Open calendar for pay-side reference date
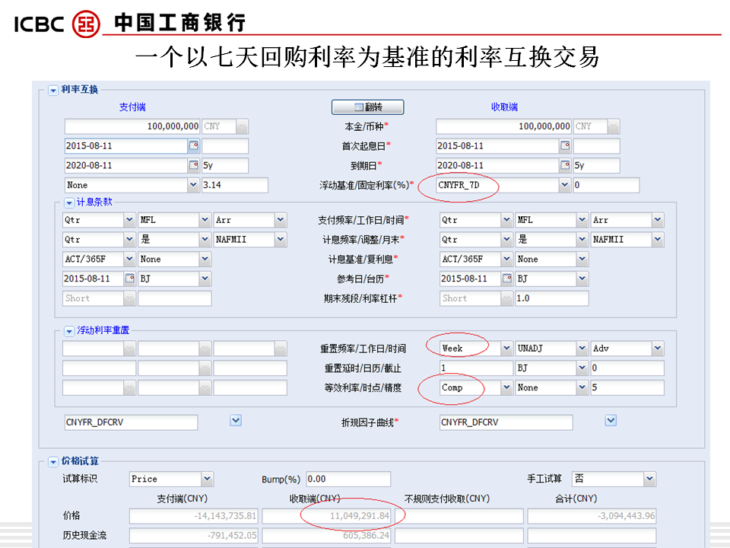The width and height of the screenshot is (730, 548). [129, 279]
